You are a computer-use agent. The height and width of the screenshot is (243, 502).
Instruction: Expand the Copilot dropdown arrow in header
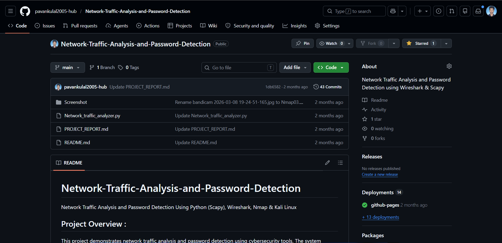pos(402,11)
